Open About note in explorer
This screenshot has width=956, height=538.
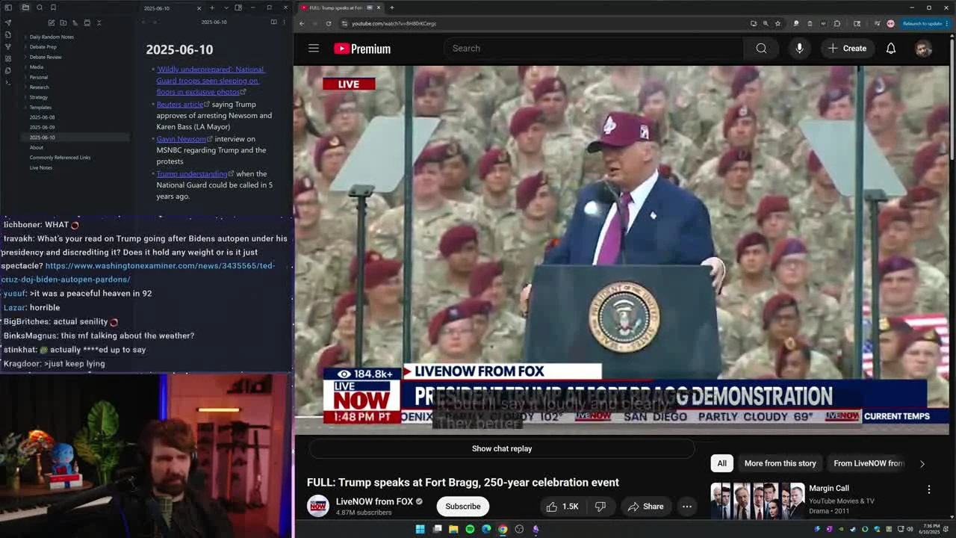(x=37, y=147)
